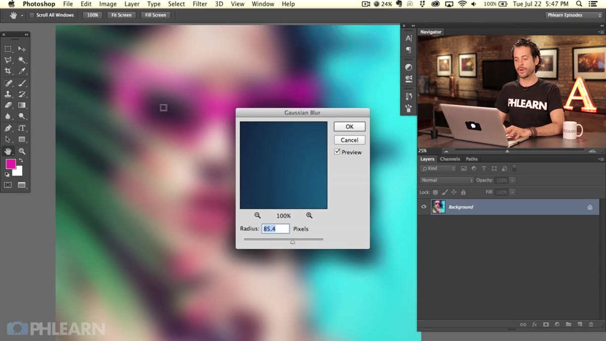The height and width of the screenshot is (341, 606).
Task: Select the Blur tool
Action: coord(8,117)
